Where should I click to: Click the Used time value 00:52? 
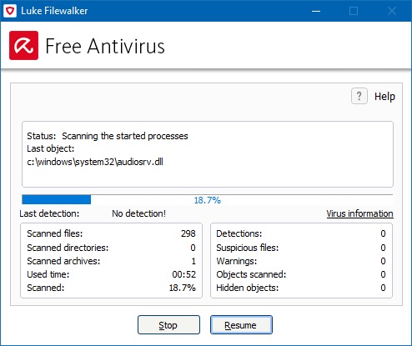point(183,274)
